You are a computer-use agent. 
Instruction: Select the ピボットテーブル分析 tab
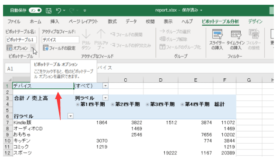pos(220,22)
